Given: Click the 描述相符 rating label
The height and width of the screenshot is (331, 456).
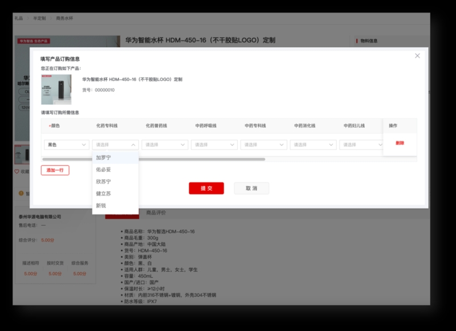Looking at the screenshot, I should coord(31,263).
